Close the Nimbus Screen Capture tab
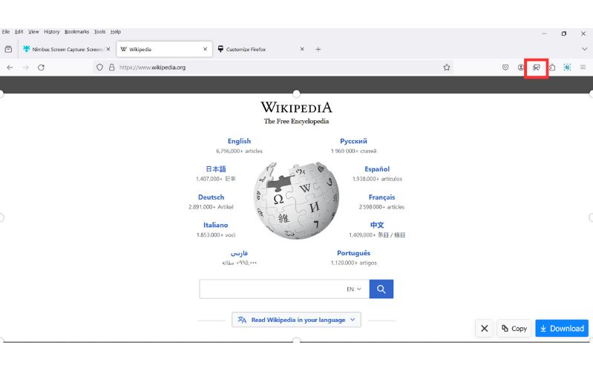 [108, 49]
